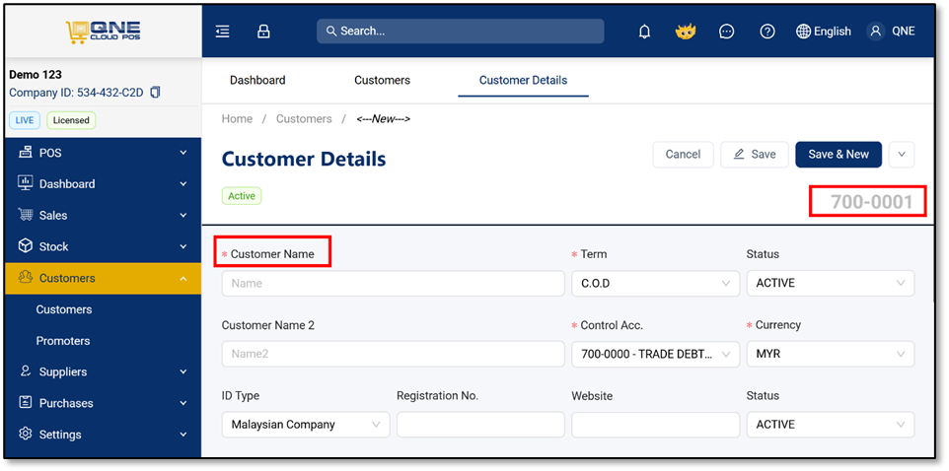Click the Search box in header
The image size is (949, 471).
(x=461, y=31)
